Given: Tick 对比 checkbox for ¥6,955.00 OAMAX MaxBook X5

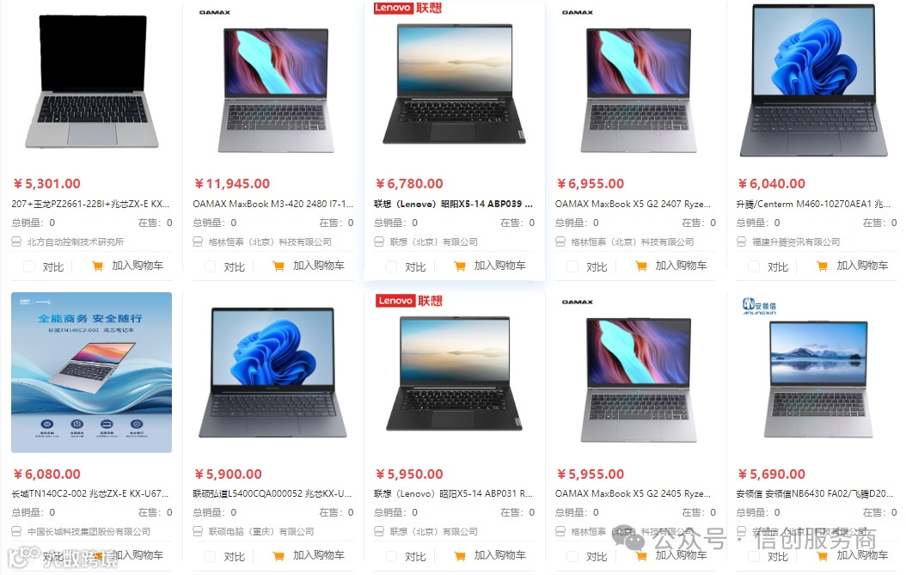Looking at the screenshot, I should (572, 266).
